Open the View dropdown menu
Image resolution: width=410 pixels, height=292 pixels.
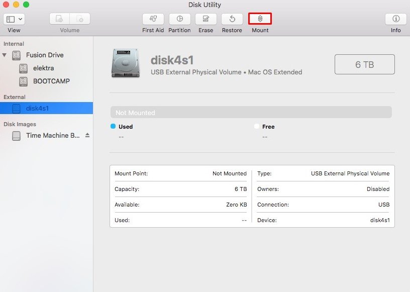click(14, 19)
